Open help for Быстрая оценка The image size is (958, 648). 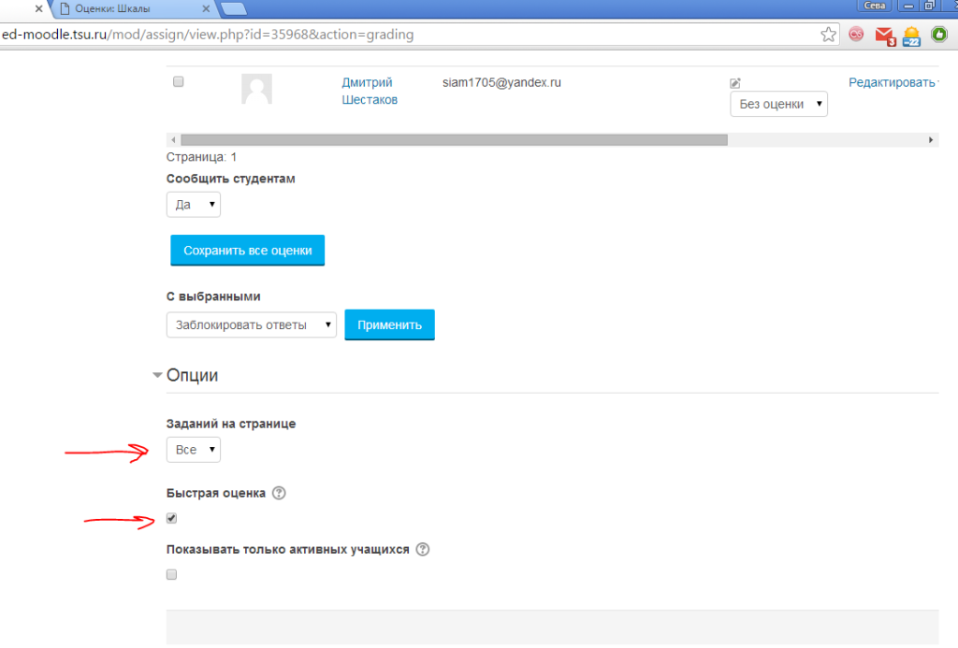(278, 493)
